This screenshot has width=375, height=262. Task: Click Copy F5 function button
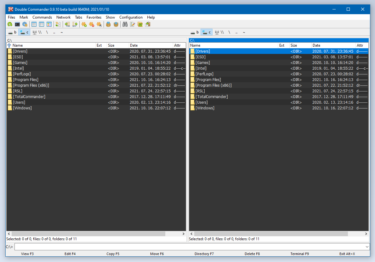click(x=113, y=254)
